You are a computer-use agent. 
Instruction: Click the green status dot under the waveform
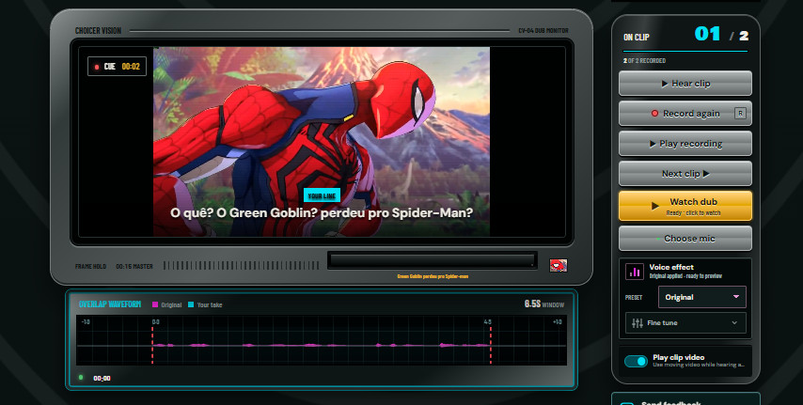pyautogui.click(x=81, y=378)
